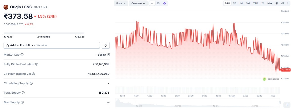Screen dimensions: 291x109
Task: Click the 4.15K added text
Action: point(41,45)
